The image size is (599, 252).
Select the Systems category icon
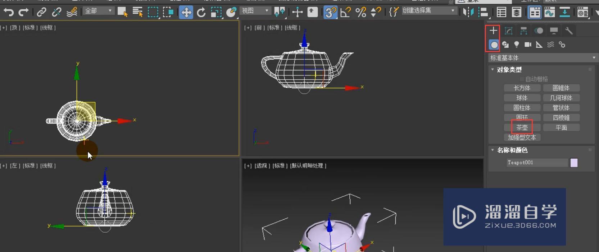[x=562, y=45]
